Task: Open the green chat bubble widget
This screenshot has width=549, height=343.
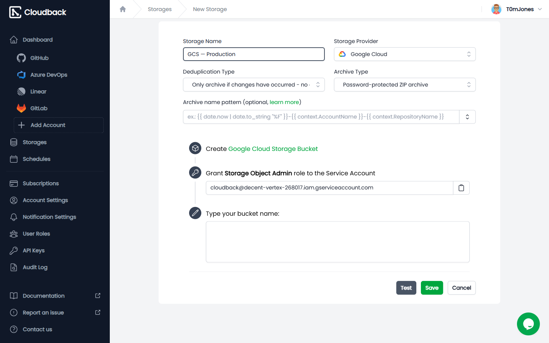Action: click(x=528, y=324)
